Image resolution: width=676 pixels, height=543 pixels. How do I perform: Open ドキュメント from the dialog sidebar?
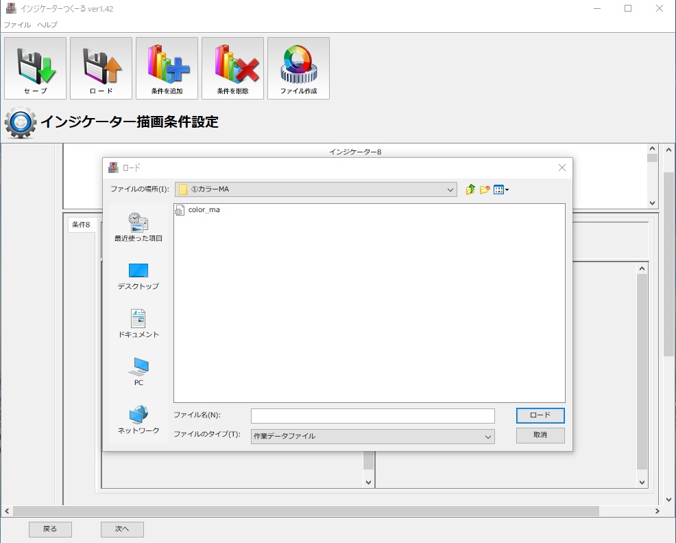tap(138, 324)
